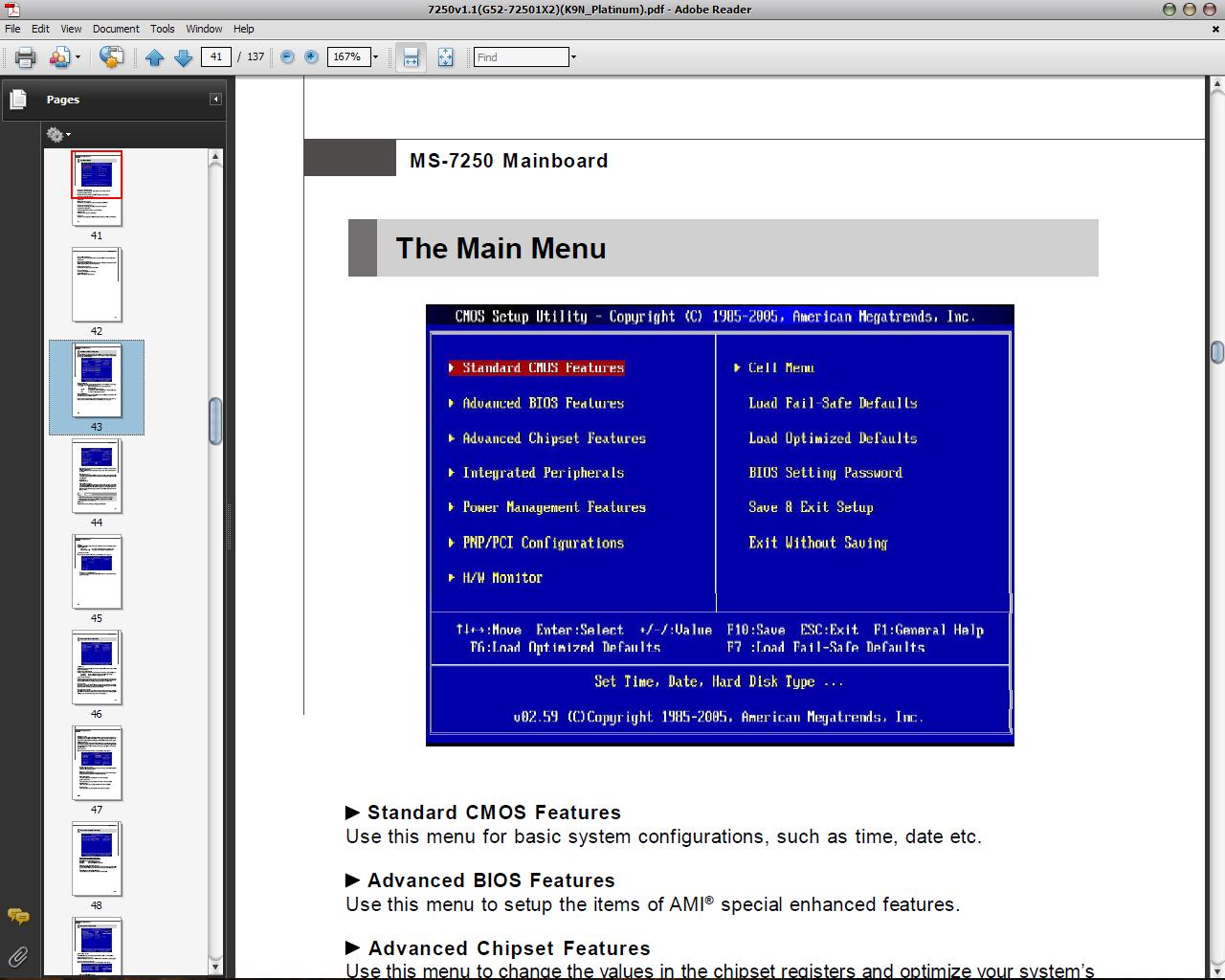
Task: Click the page number field showing 41
Action: tap(216, 57)
